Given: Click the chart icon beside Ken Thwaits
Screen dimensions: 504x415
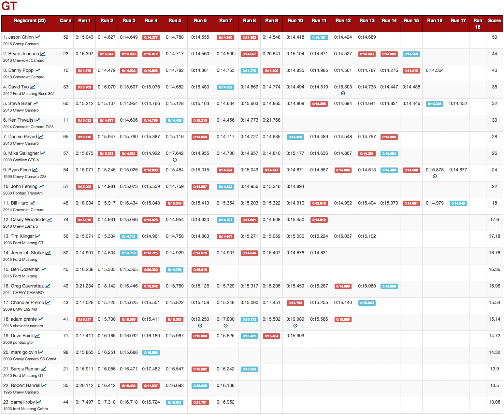Looking at the screenshot, I should pyautogui.click(x=37, y=120).
